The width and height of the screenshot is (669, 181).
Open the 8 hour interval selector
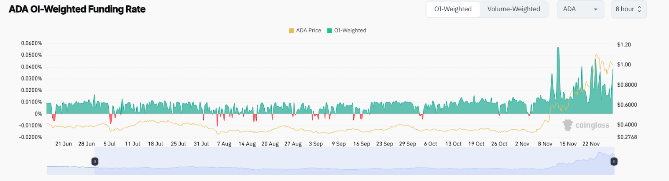(x=628, y=9)
